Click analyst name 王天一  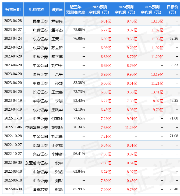pyautogui.click(x=57, y=39)
